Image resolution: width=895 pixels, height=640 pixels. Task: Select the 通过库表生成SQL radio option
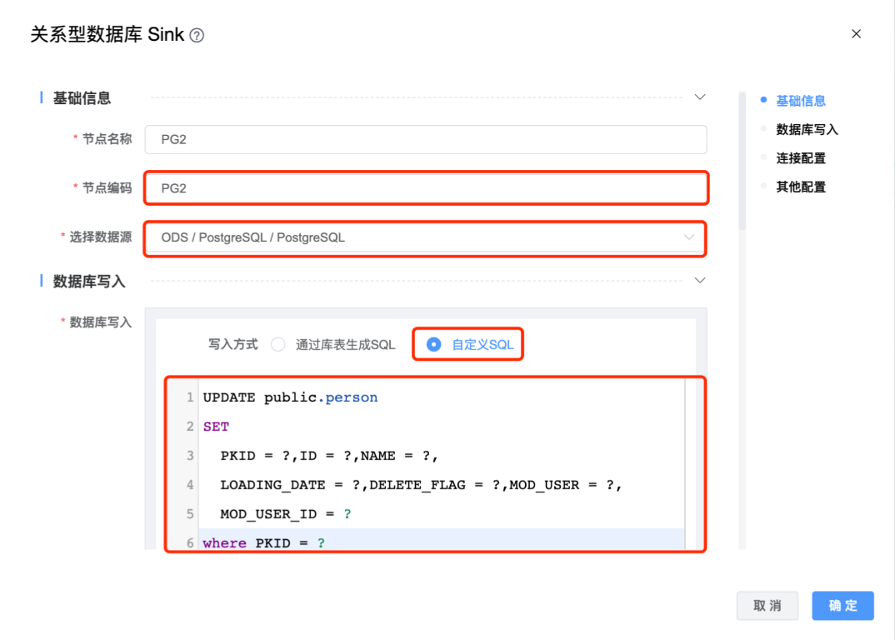(x=278, y=344)
